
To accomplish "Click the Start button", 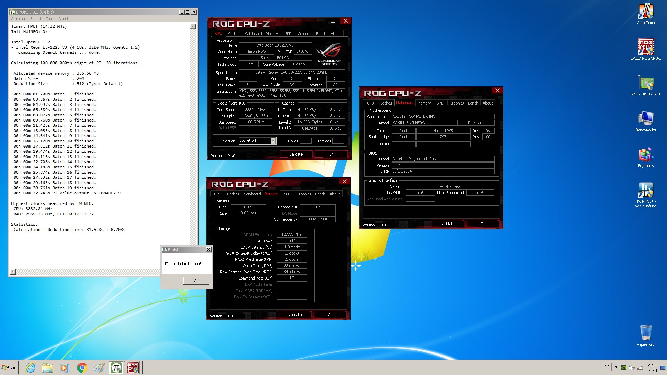I will (x=9, y=368).
